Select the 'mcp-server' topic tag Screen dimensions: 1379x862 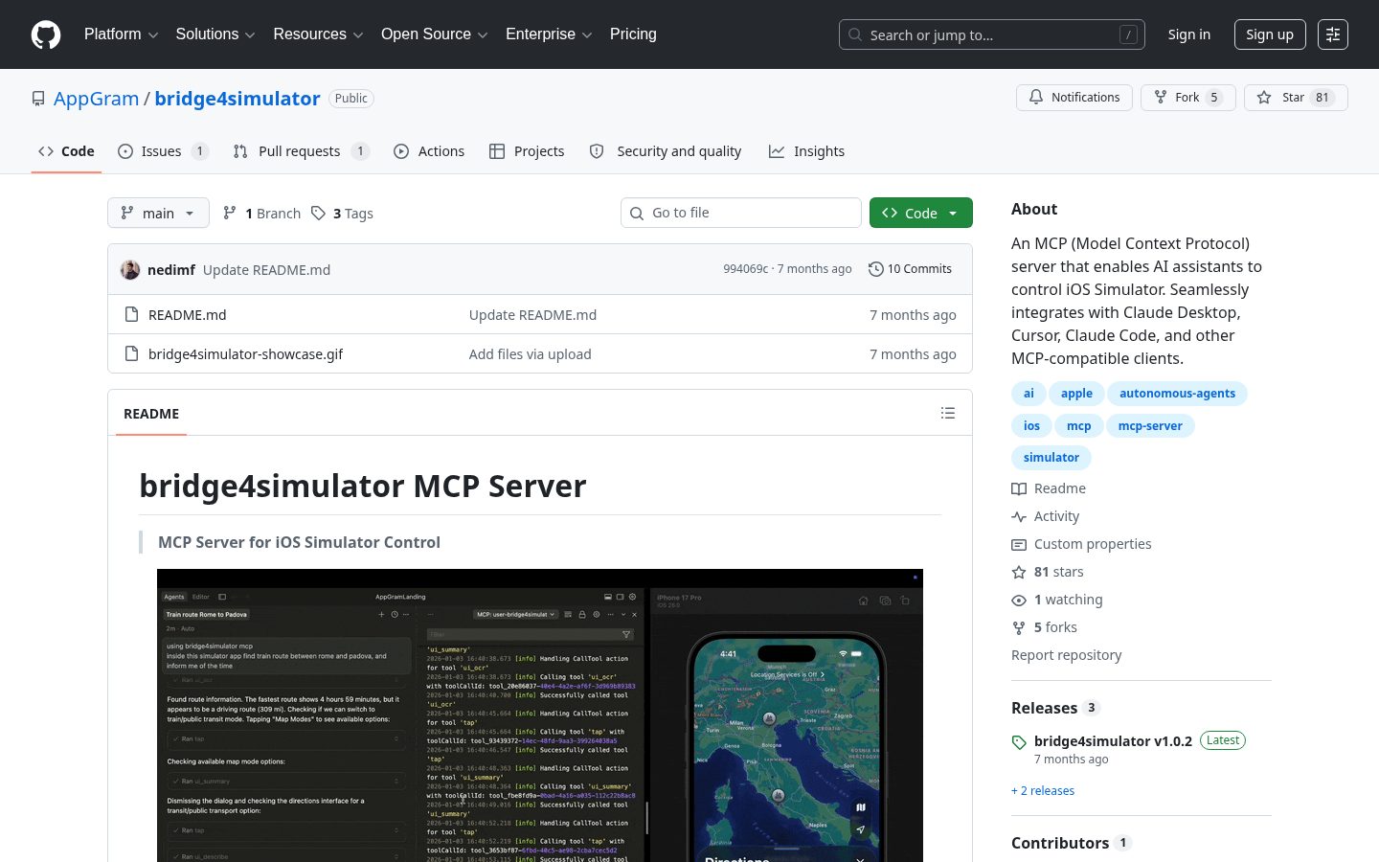[1150, 426]
